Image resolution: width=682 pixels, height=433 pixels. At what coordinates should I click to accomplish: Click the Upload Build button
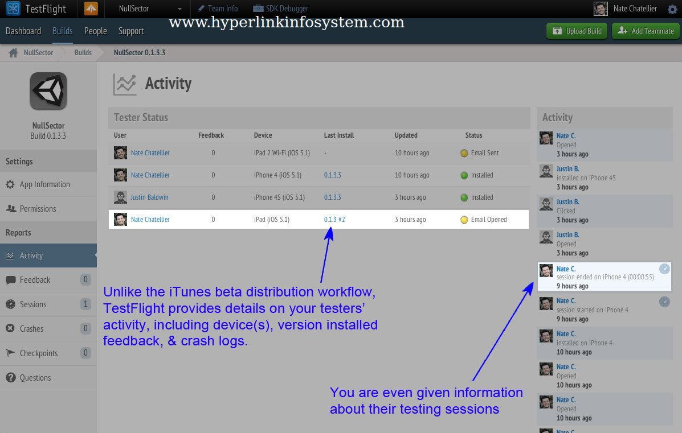[577, 31]
